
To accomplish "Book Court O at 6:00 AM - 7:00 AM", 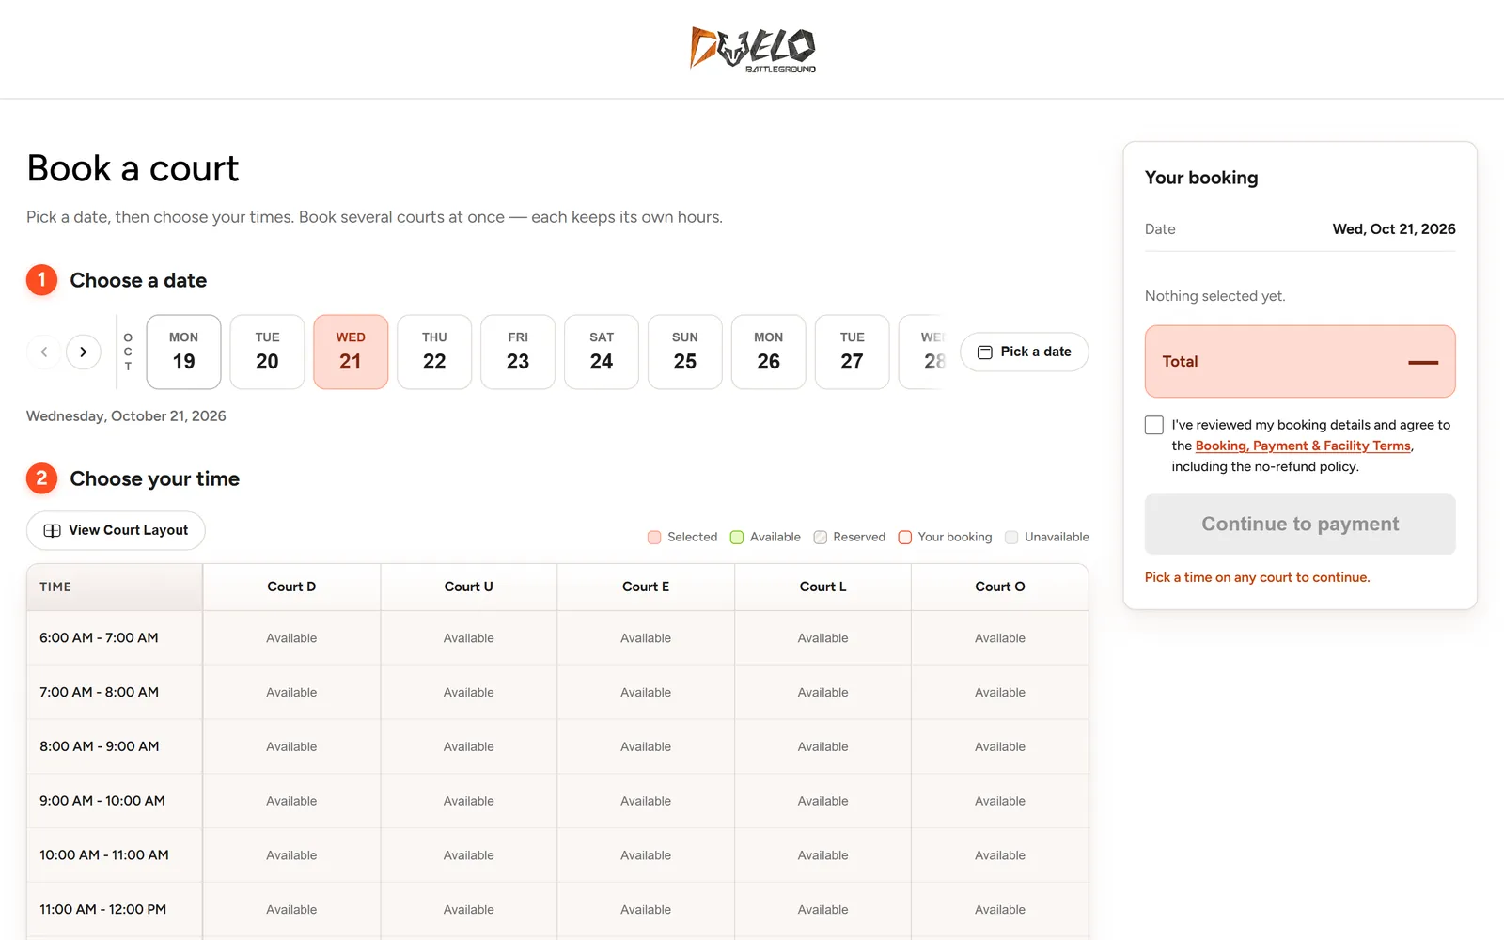I will tap(1000, 638).
